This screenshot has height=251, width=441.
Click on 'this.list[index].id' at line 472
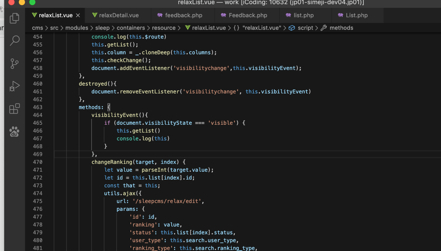click(162, 178)
